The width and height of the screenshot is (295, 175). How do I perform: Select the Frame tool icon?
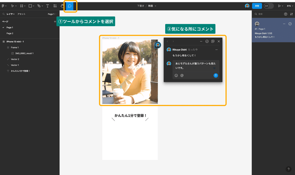(x=22, y=6)
